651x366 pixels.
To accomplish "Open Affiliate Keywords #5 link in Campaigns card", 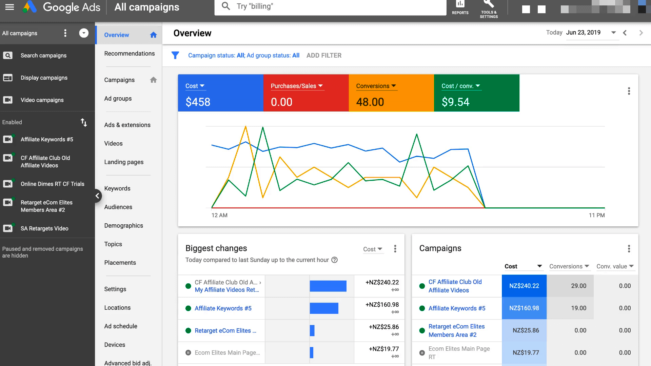I will (457, 308).
